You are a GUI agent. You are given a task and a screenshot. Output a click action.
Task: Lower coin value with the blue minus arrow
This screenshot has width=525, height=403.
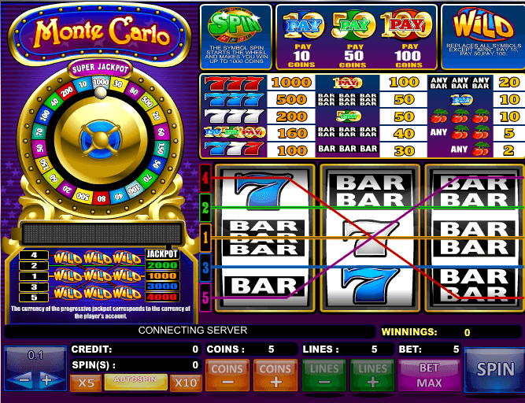pyautogui.click(x=21, y=381)
